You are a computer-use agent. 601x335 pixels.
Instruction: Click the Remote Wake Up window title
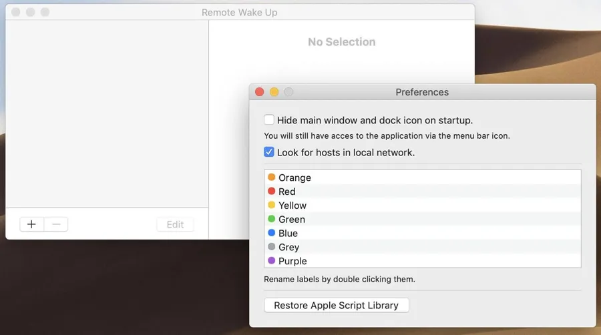[x=239, y=13]
